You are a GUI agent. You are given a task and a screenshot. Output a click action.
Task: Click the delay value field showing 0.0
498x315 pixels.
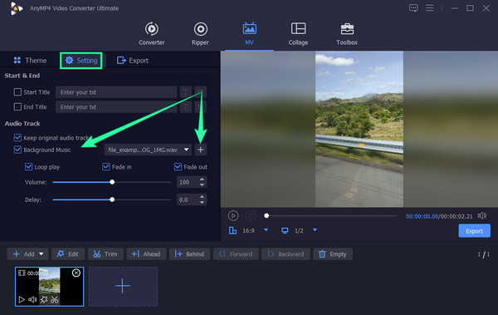point(188,199)
